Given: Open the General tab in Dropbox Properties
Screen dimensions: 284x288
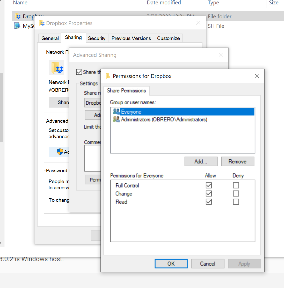Looking at the screenshot, I should [50, 38].
